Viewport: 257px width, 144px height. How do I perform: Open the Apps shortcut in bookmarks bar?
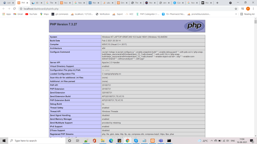pos(7,14)
